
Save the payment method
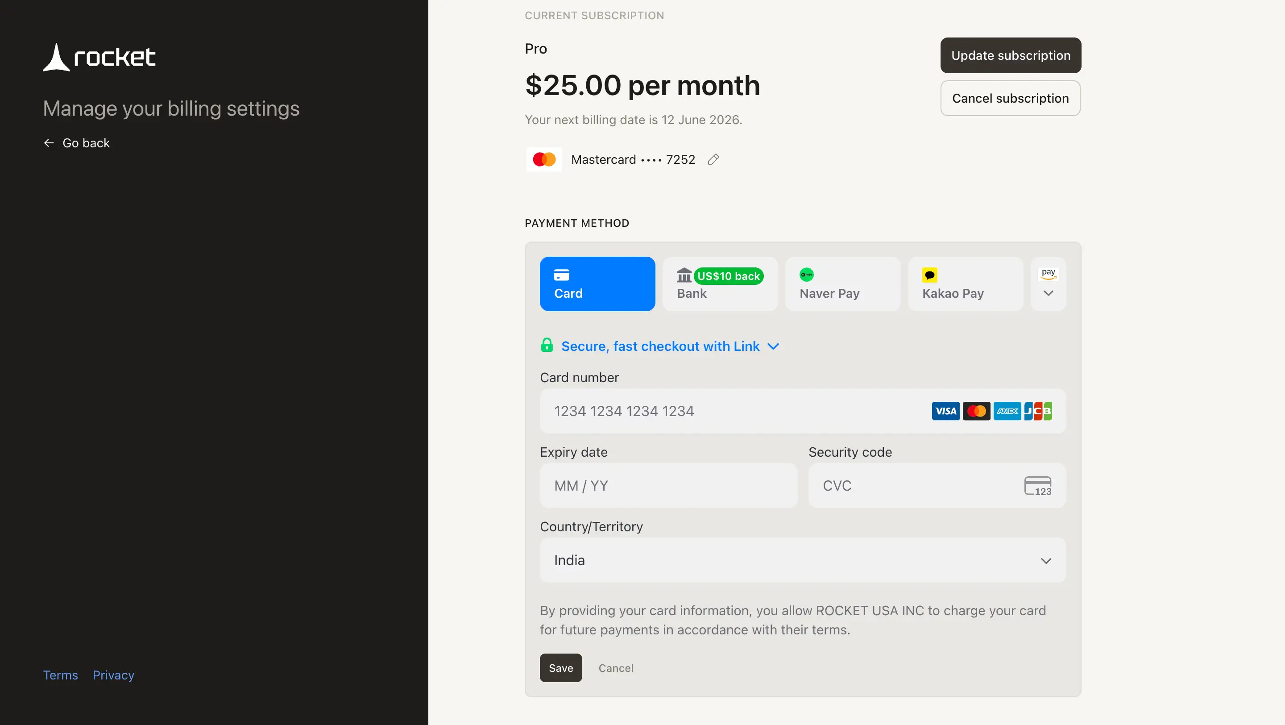pyautogui.click(x=561, y=668)
